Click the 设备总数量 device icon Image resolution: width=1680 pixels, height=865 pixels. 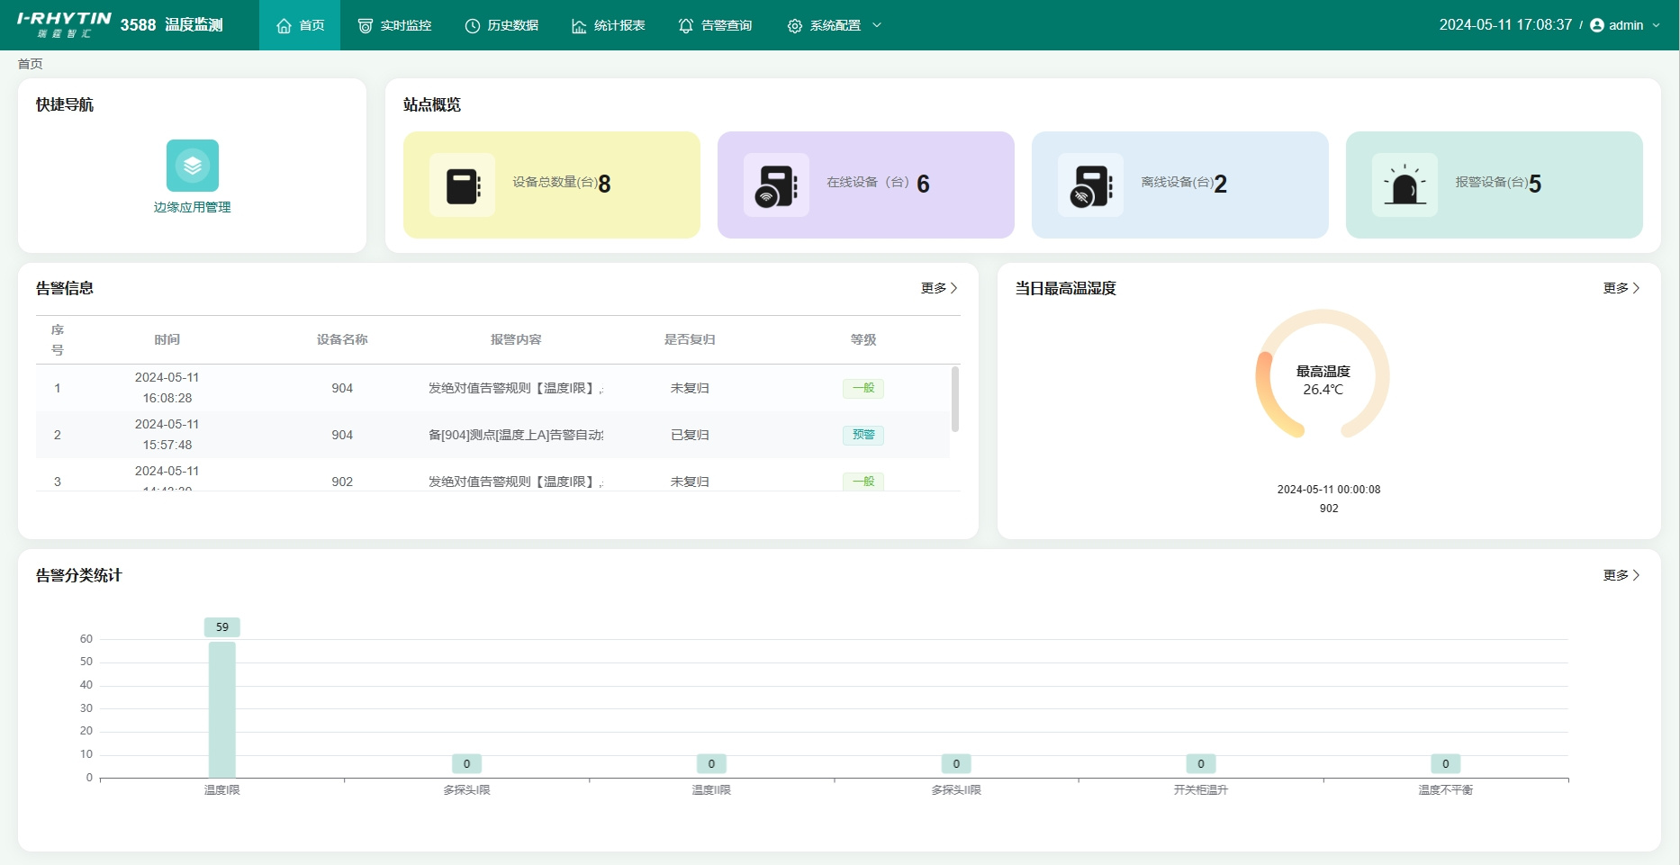pos(462,185)
